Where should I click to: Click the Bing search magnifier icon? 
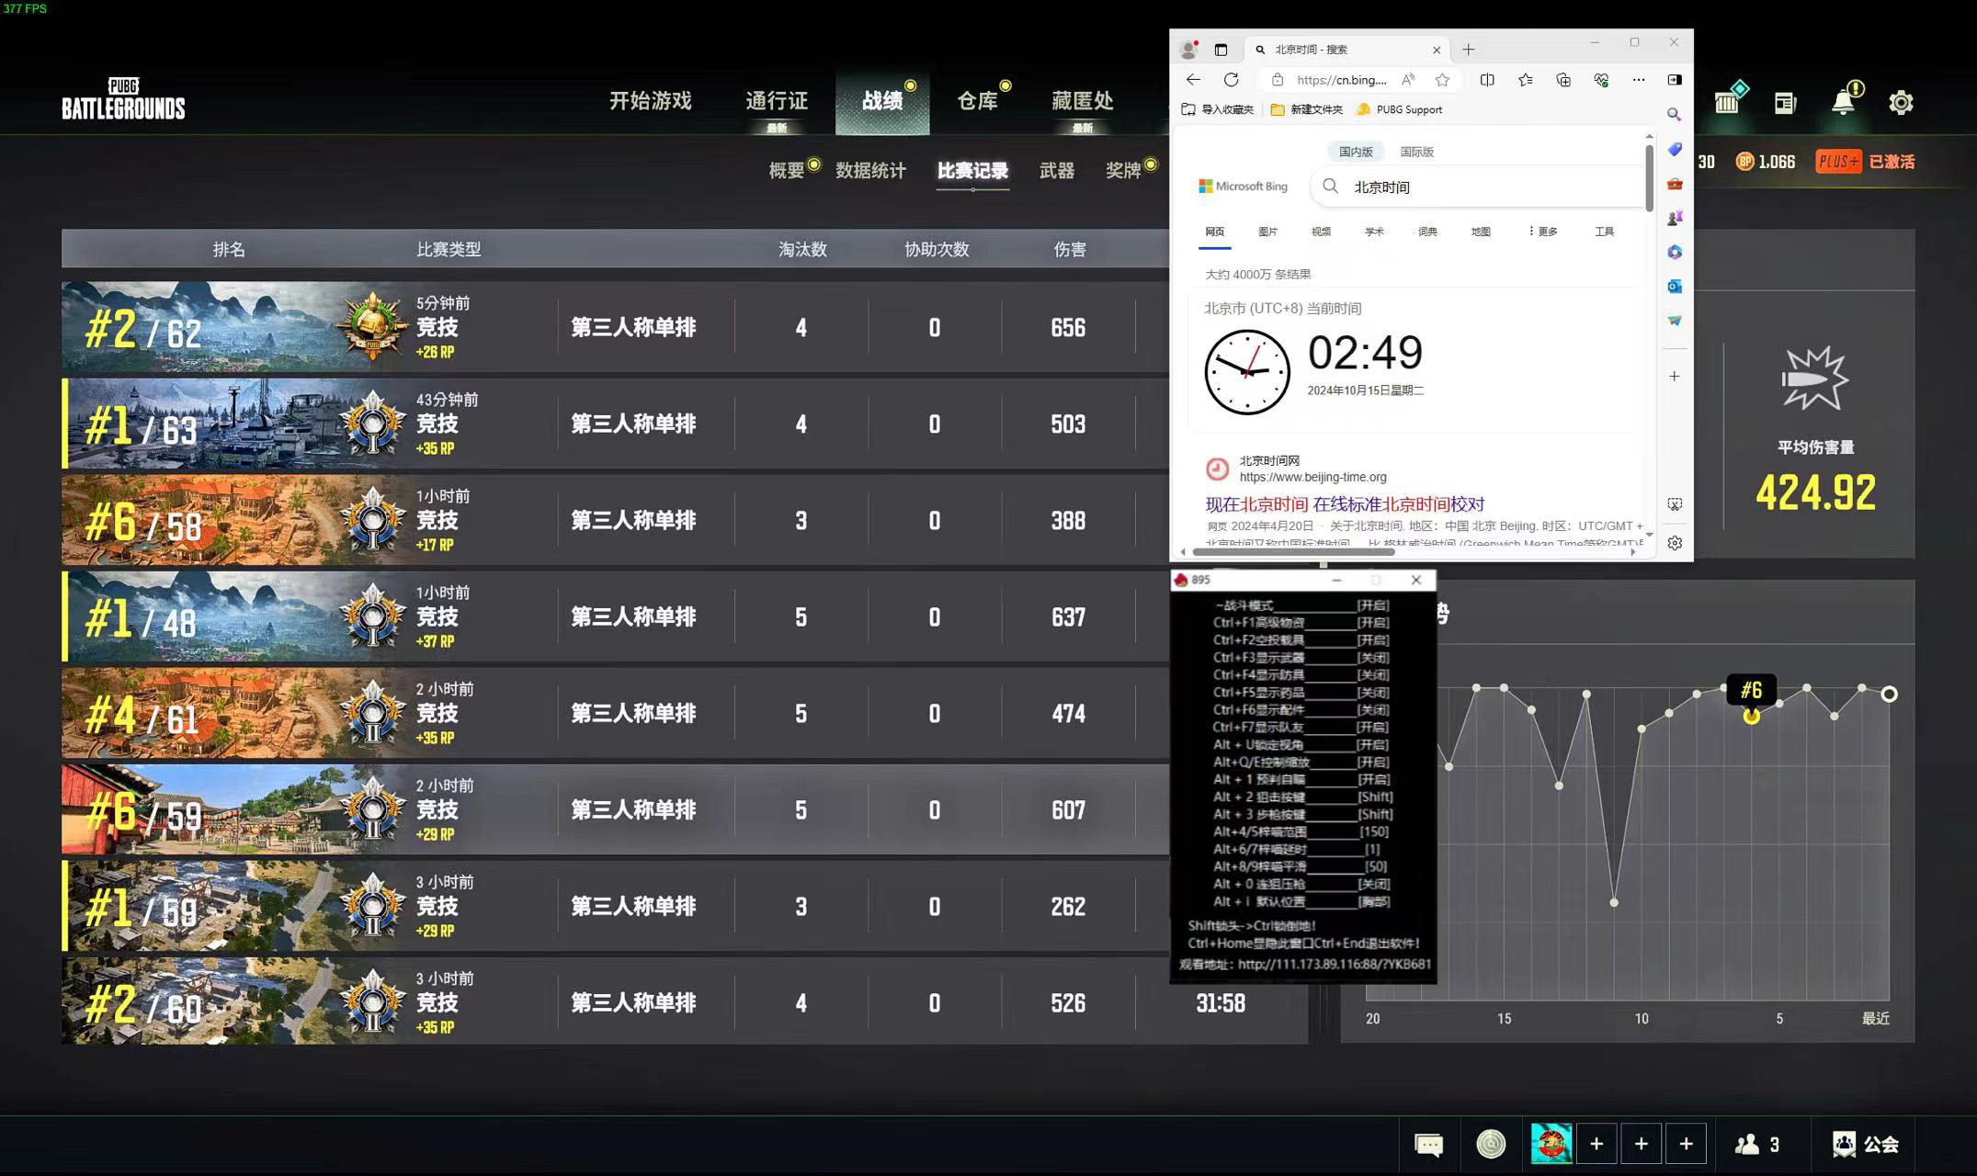(1330, 187)
